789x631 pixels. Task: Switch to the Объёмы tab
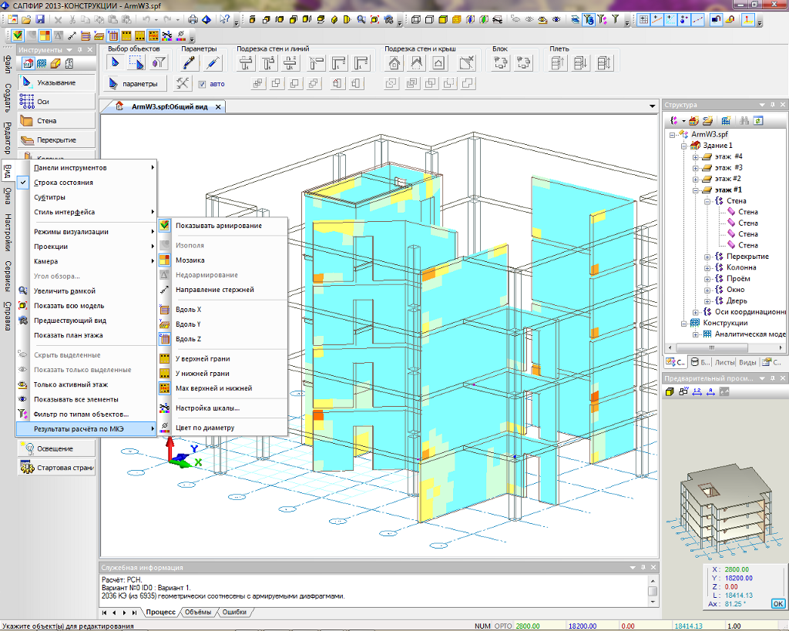click(x=198, y=613)
